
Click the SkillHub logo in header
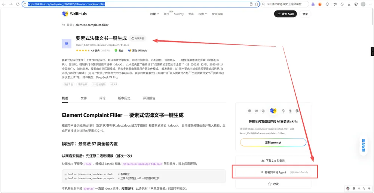coord(74,14)
